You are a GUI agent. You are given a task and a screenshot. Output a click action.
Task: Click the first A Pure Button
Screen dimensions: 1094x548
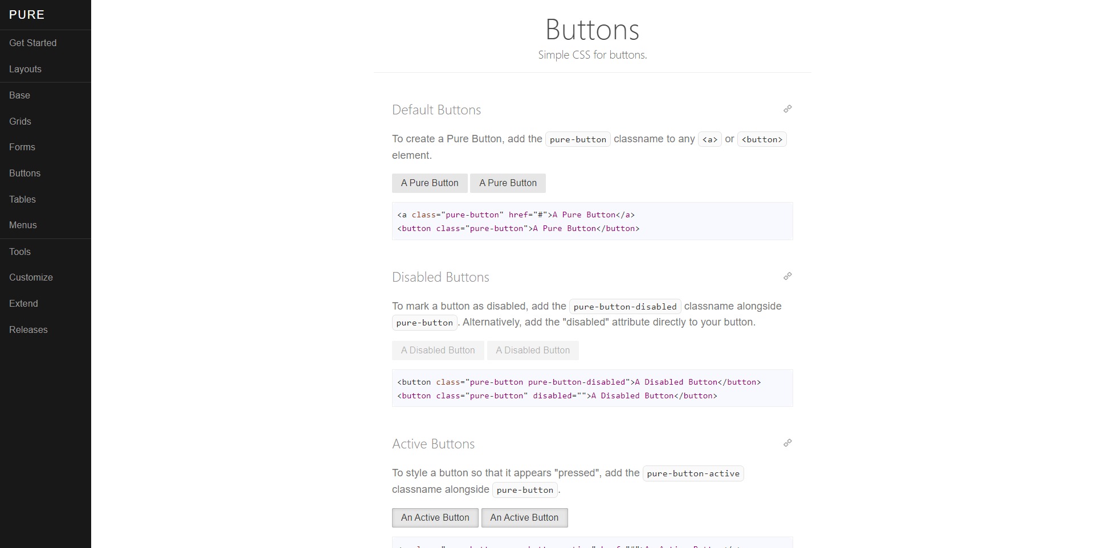pyautogui.click(x=430, y=183)
